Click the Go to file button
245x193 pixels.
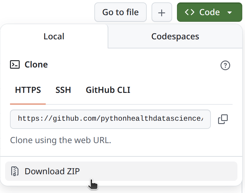[120, 12]
